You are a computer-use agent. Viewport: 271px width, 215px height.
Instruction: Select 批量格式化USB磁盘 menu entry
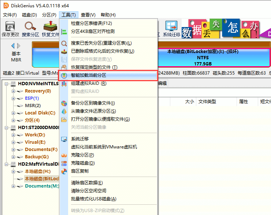[108, 199]
